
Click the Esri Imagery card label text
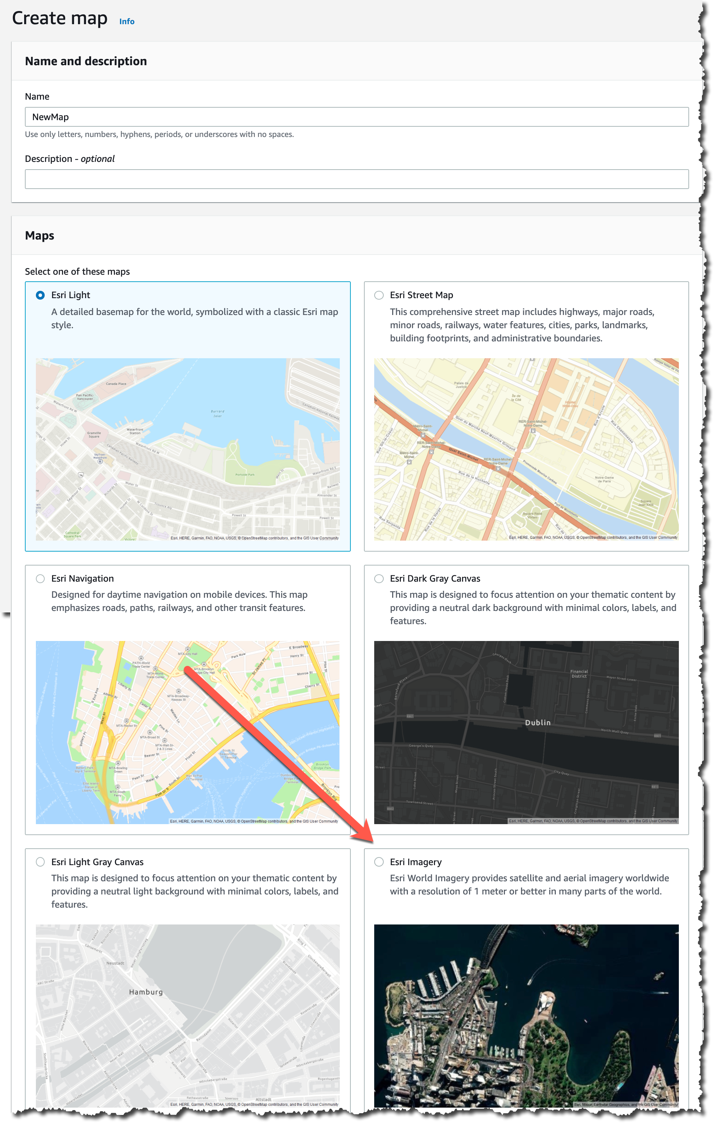416,862
